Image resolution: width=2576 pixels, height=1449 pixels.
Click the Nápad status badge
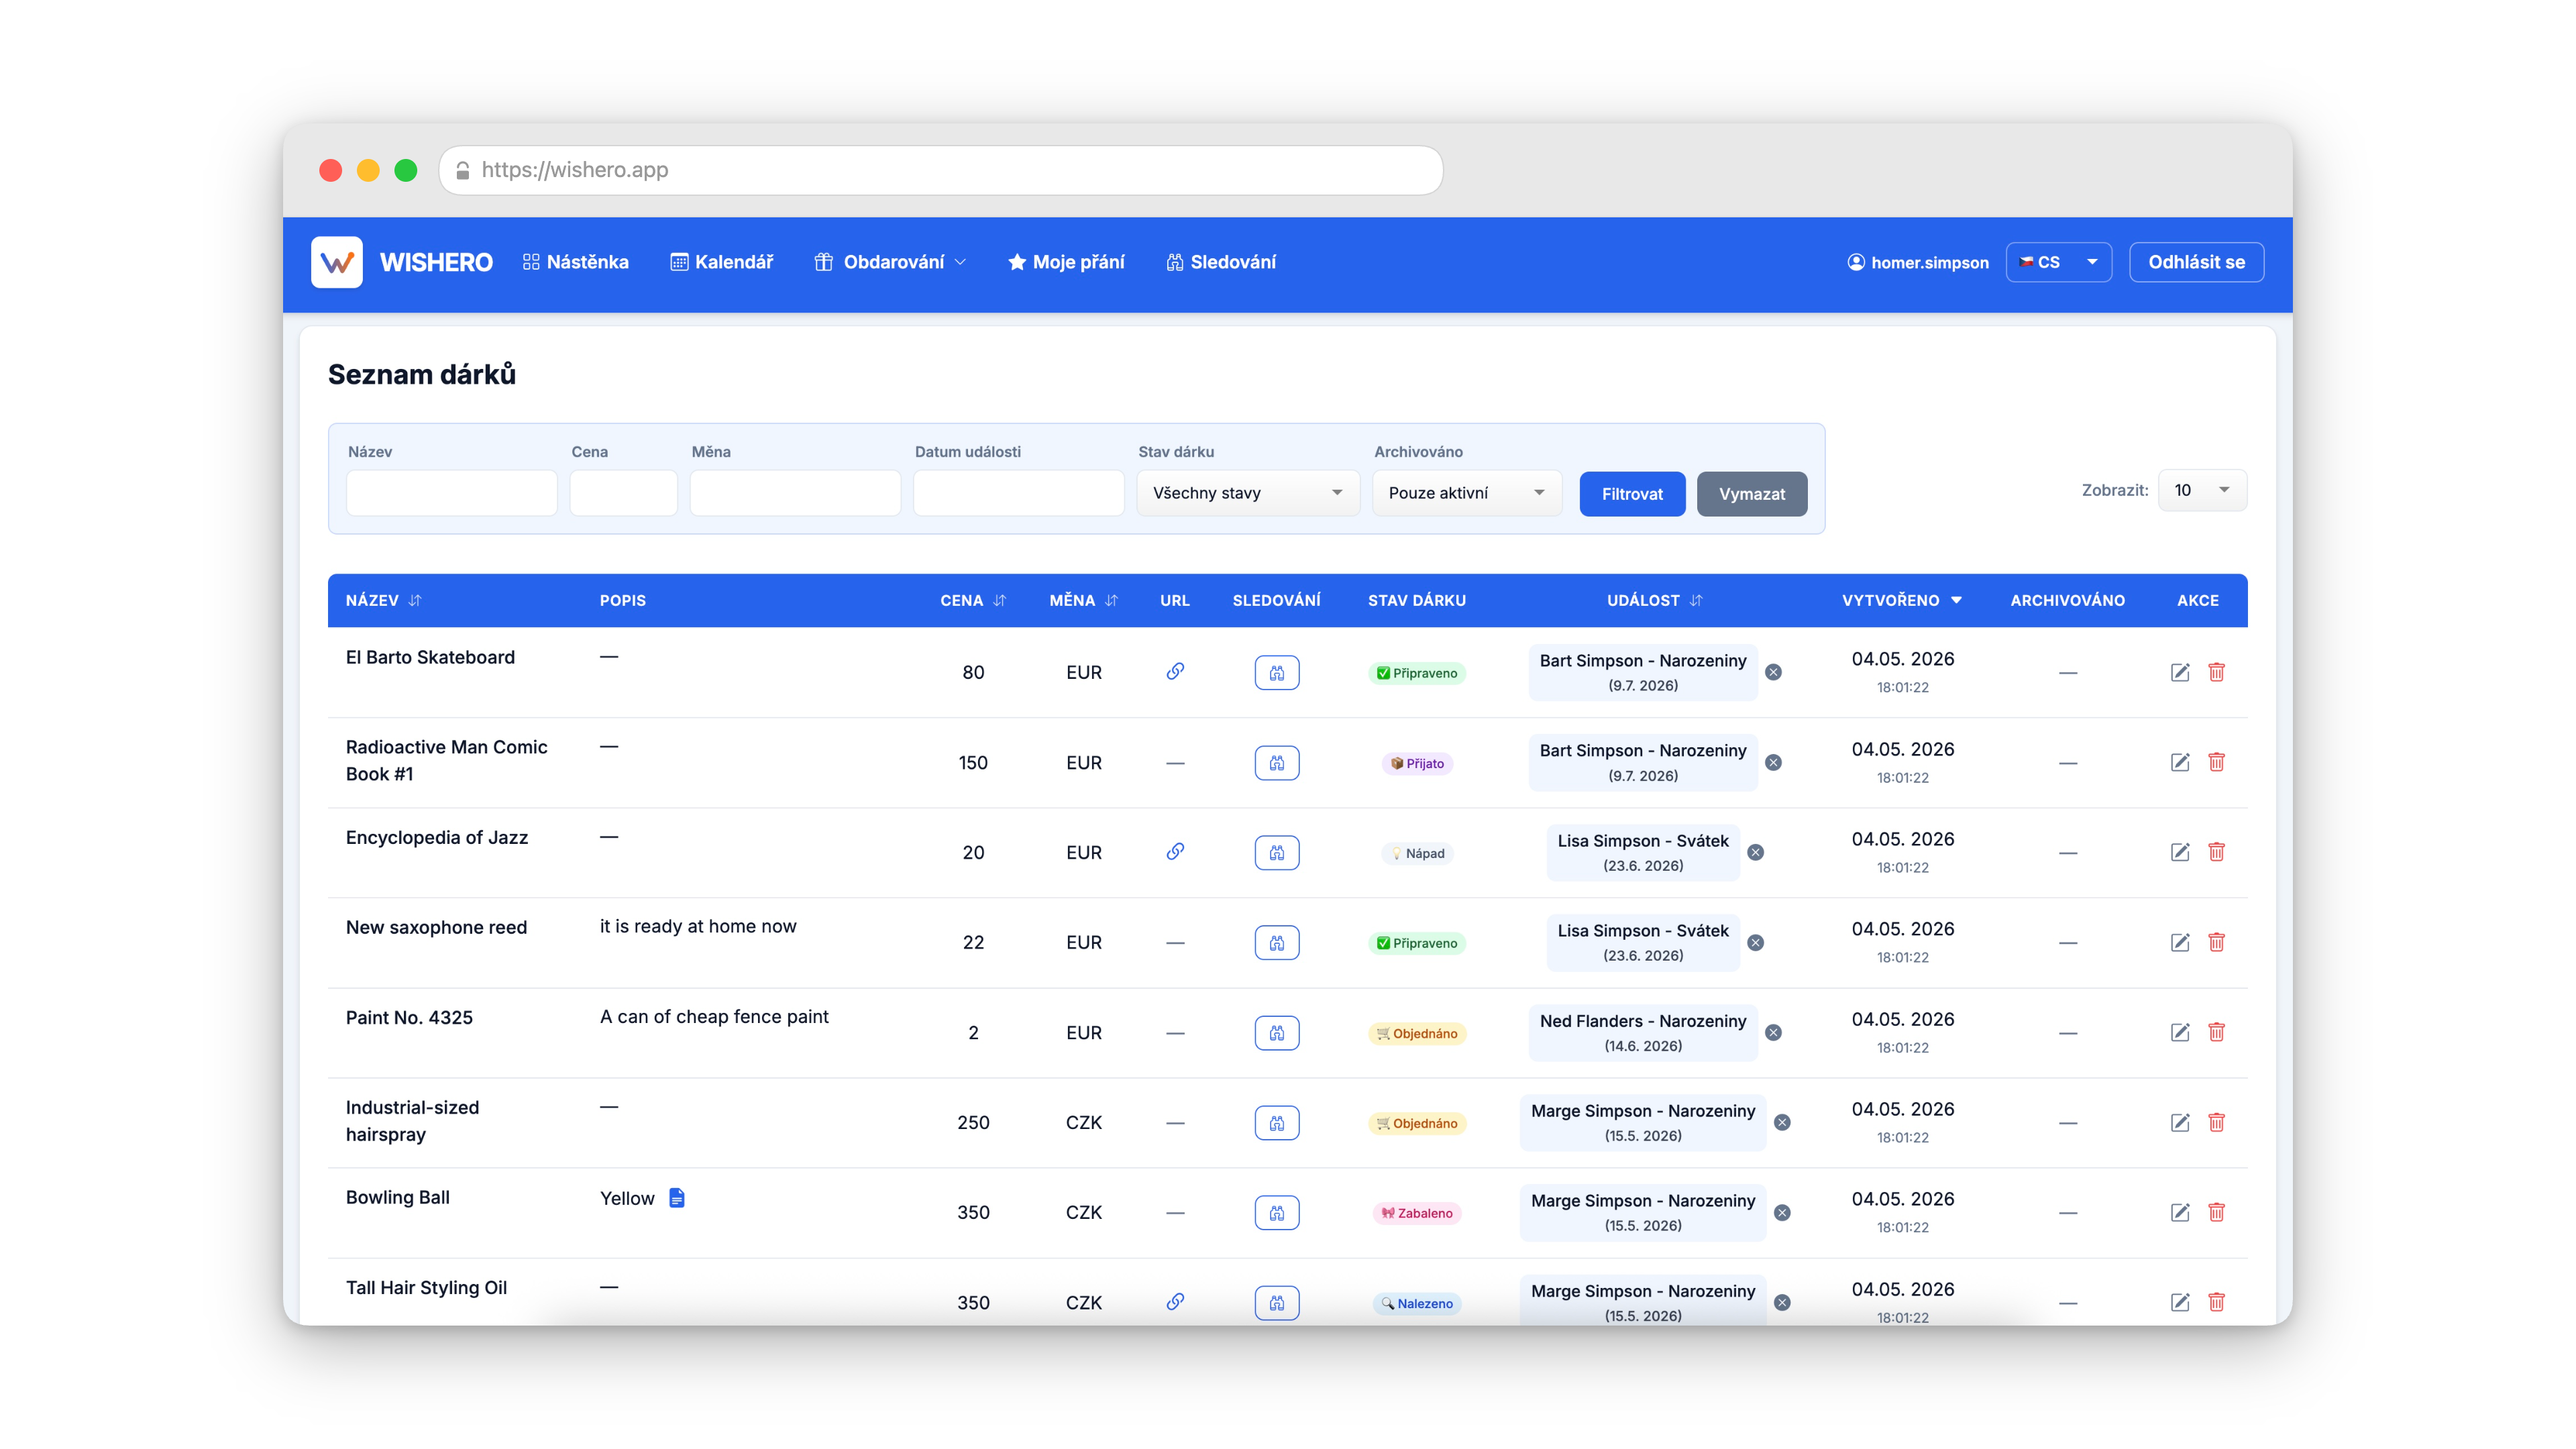1417,853
